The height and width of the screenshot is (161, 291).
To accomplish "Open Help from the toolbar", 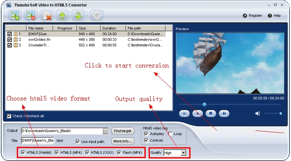I will coord(274,16).
